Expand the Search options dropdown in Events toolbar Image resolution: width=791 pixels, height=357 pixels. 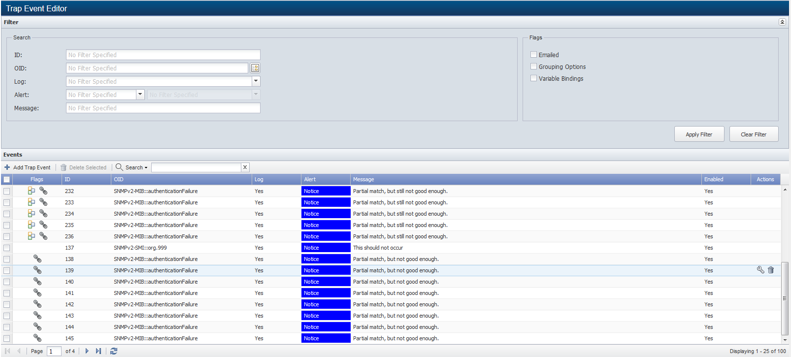pos(132,167)
